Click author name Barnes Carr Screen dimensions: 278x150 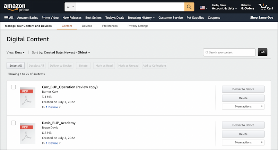pyautogui.click(x=50, y=92)
